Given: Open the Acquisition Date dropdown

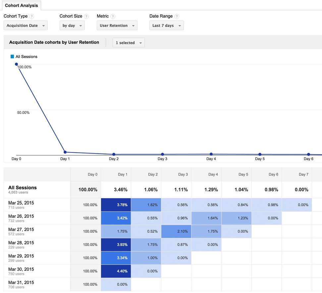Looking at the screenshot, I should (26, 26).
